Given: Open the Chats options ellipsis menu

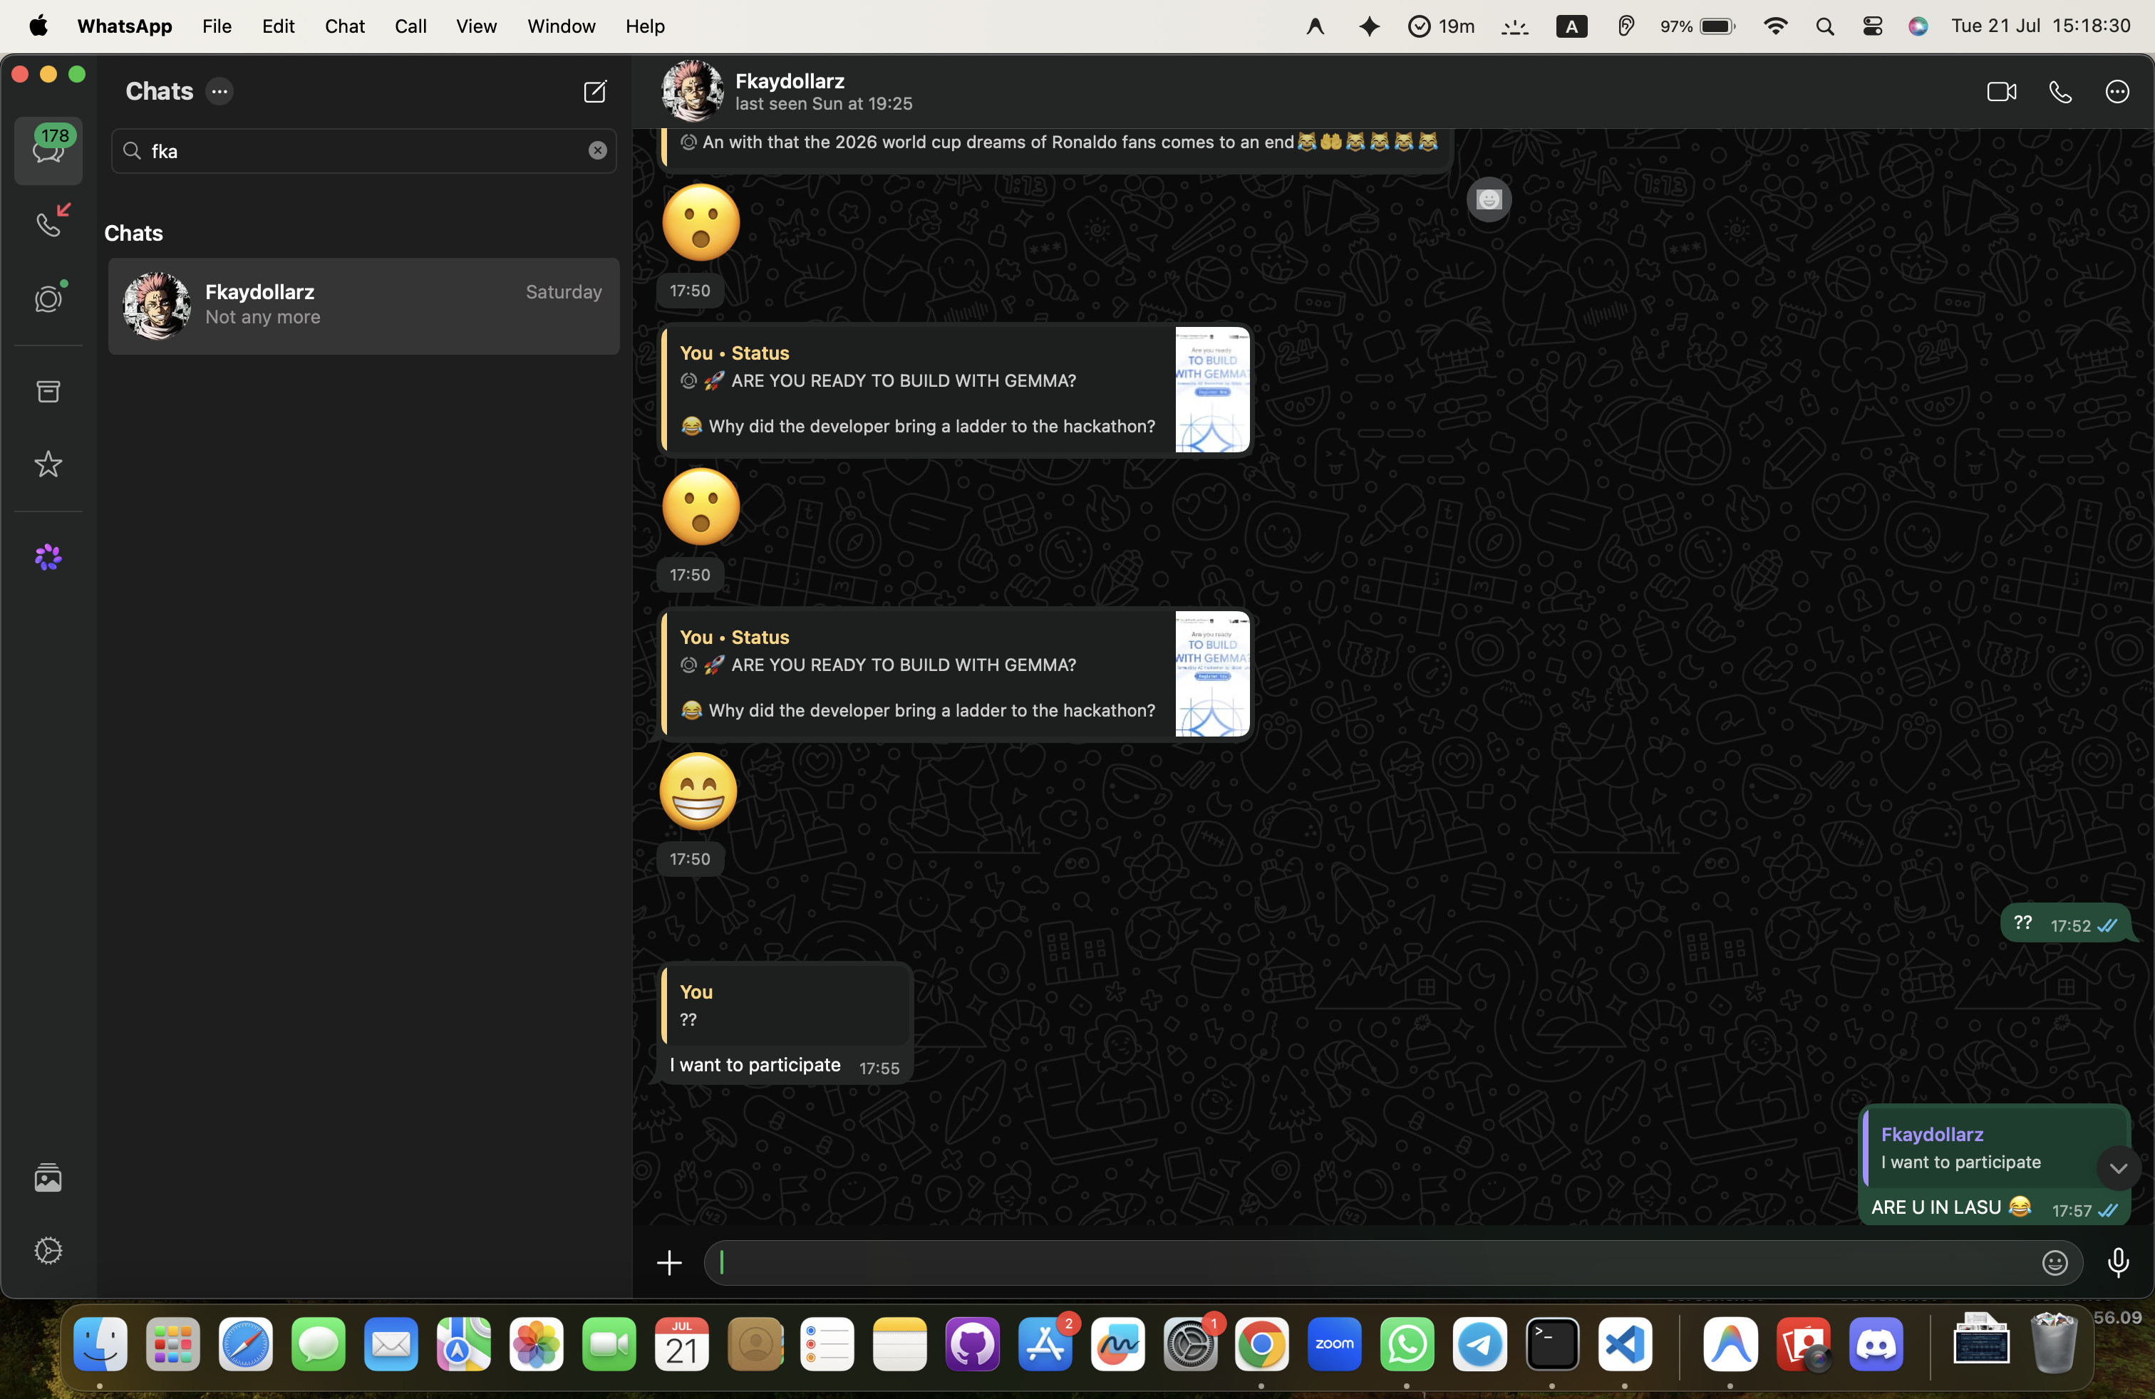Looking at the screenshot, I should pyautogui.click(x=219, y=91).
